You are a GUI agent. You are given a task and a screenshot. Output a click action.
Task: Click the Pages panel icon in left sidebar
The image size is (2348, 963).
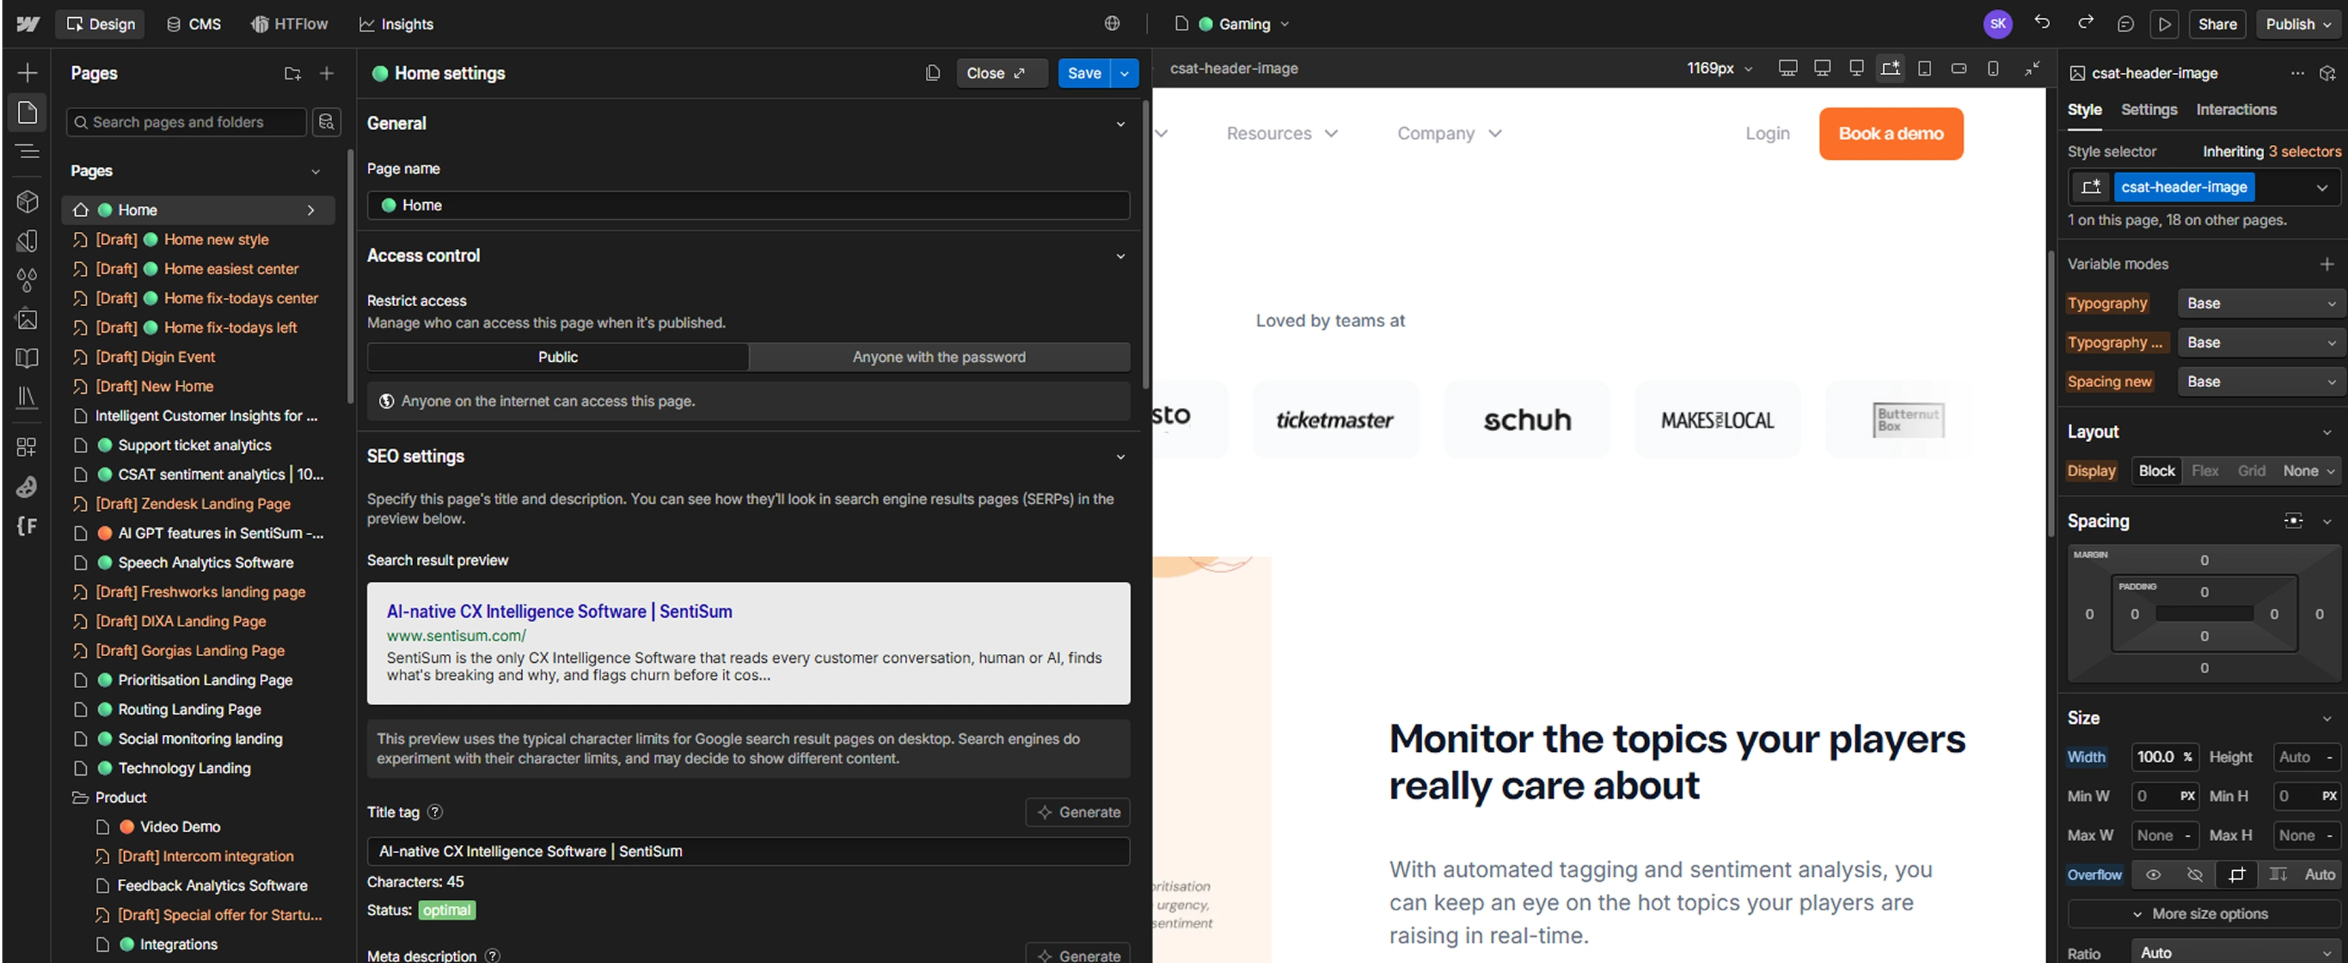point(27,112)
